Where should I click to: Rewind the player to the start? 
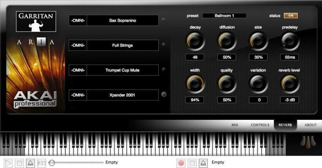point(42,163)
